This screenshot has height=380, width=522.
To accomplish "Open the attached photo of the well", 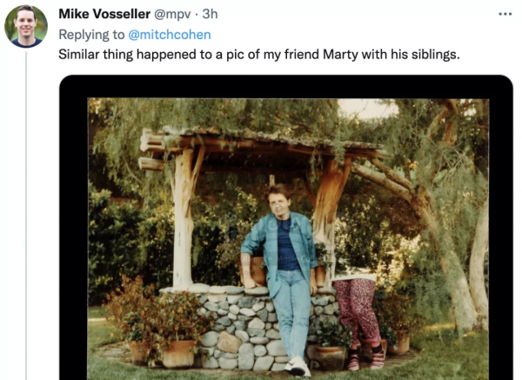I will pyautogui.click(x=287, y=235).
